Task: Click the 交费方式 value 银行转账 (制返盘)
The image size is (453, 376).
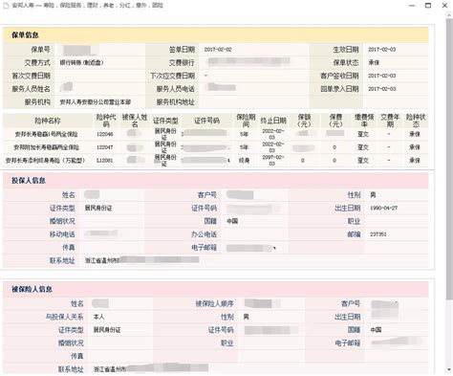Action: [82, 62]
